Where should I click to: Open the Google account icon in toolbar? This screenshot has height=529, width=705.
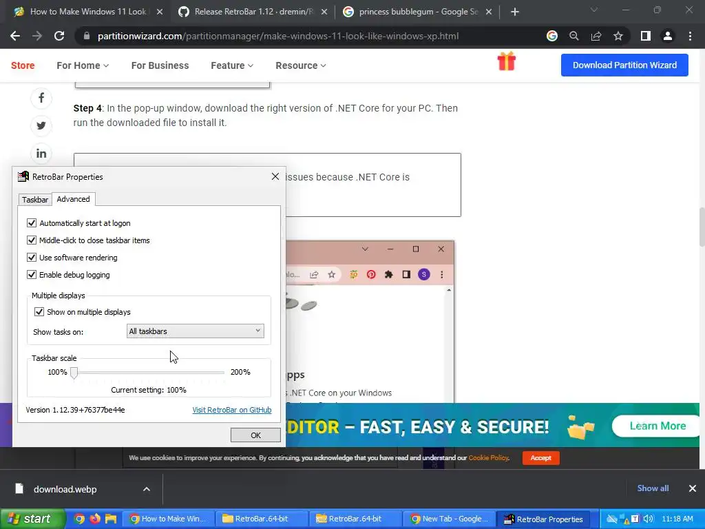[x=551, y=36]
